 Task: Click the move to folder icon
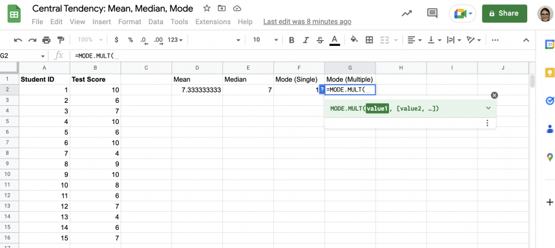(x=222, y=8)
